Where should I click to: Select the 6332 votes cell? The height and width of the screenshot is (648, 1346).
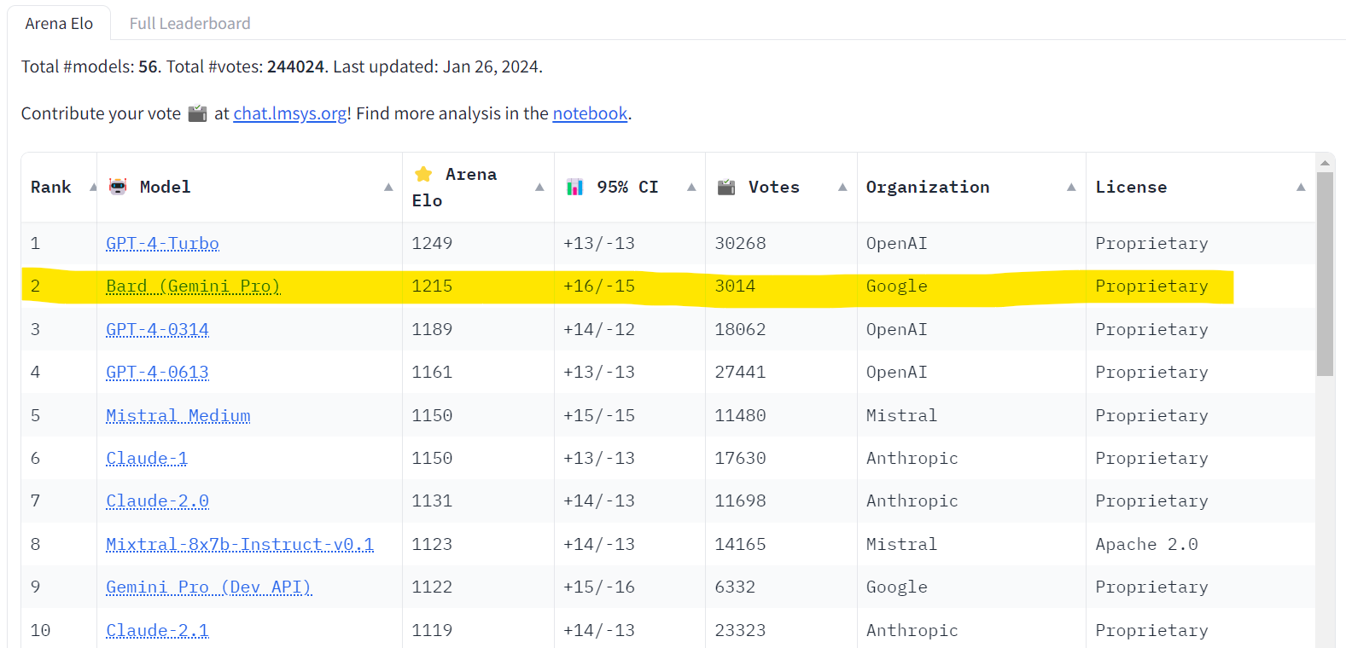click(781, 587)
